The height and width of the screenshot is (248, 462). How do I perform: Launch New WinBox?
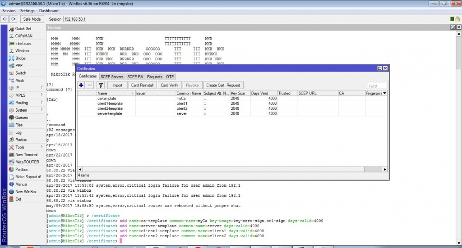(x=26, y=192)
